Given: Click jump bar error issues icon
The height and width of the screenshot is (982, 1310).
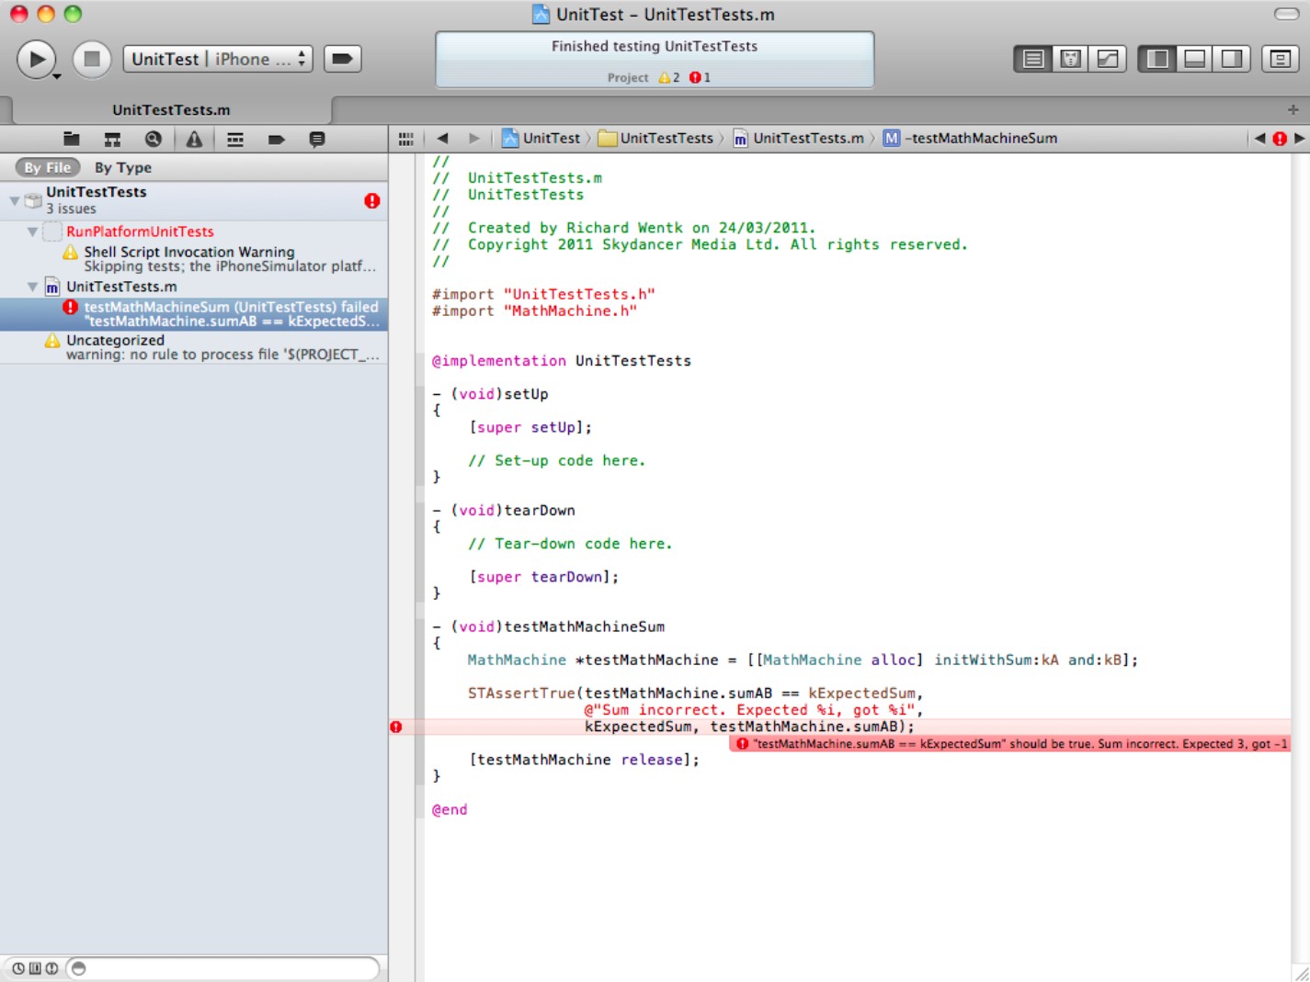Looking at the screenshot, I should (1279, 139).
